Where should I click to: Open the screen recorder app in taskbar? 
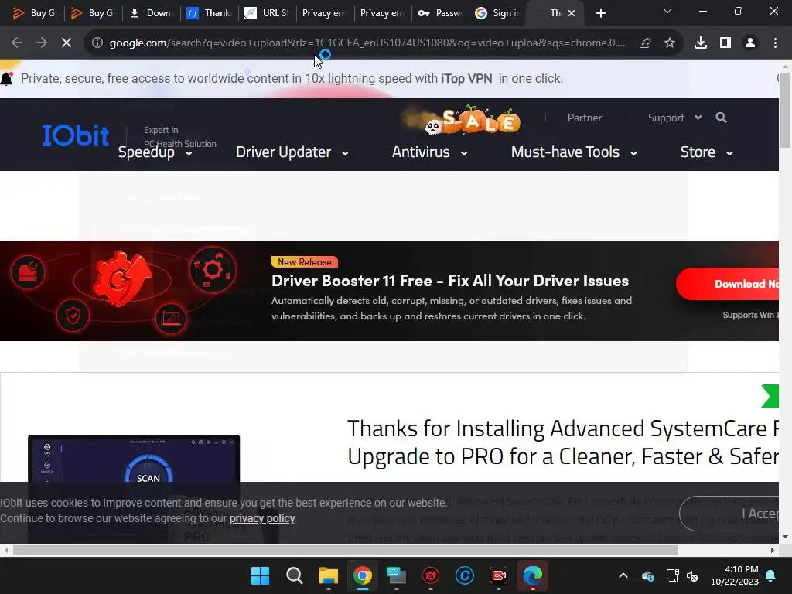click(x=499, y=575)
